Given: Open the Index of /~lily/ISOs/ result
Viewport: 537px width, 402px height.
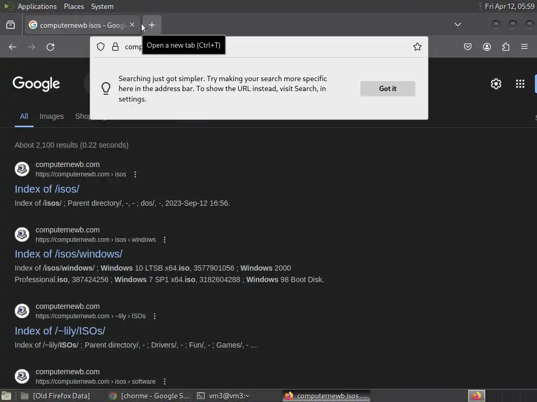Looking at the screenshot, I should pyautogui.click(x=60, y=331).
